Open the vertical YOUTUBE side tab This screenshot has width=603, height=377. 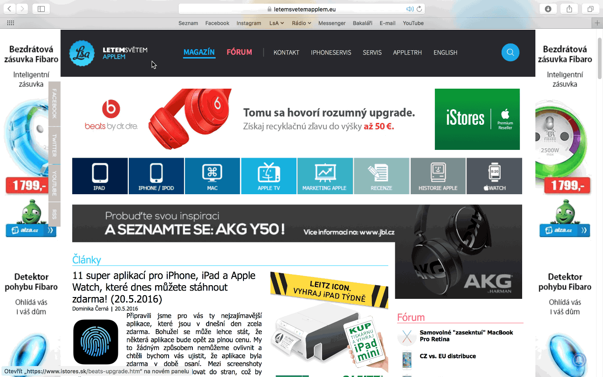(54, 183)
